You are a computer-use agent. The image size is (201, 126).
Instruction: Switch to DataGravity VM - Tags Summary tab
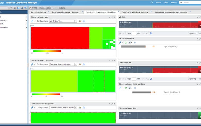(x=135, y=12)
